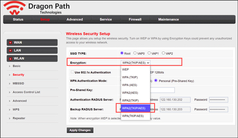Click the Pre-Shared Key input field
The width and height of the screenshot is (238, 138).
click(x=162, y=90)
